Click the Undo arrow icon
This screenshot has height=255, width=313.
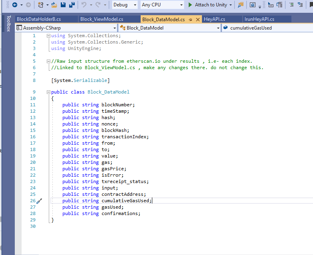click(84, 5)
